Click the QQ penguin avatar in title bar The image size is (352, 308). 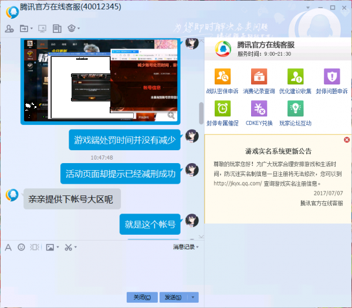12,12
